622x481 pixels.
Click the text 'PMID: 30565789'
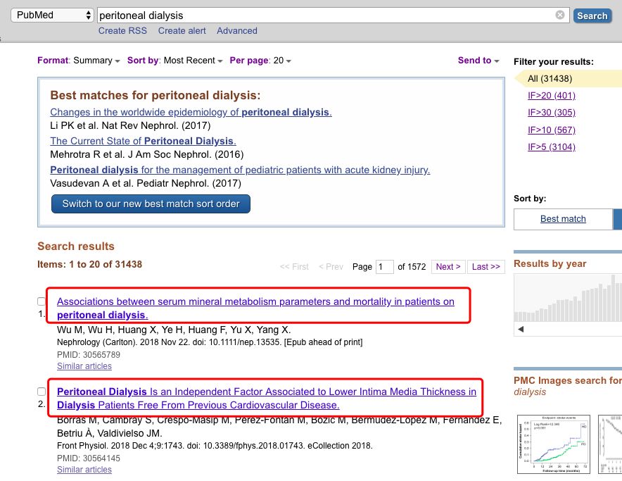point(89,355)
